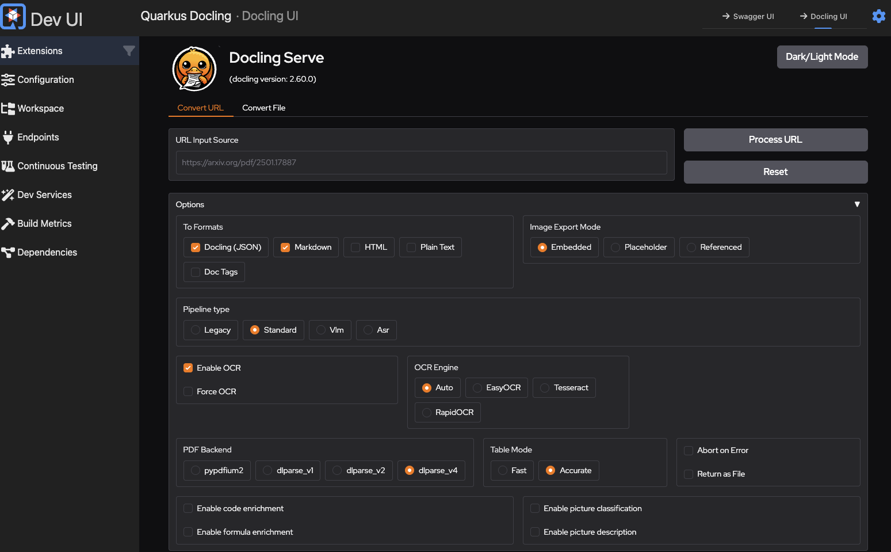Check the HTML output format
The image size is (891, 552).
(354, 247)
